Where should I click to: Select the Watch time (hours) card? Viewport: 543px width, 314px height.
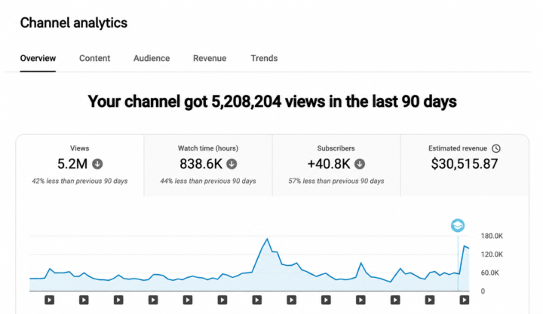pyautogui.click(x=208, y=166)
